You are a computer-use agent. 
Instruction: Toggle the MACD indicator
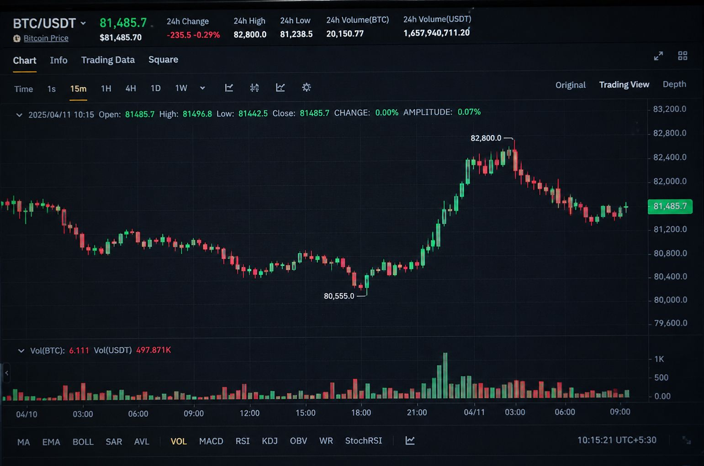(x=211, y=441)
